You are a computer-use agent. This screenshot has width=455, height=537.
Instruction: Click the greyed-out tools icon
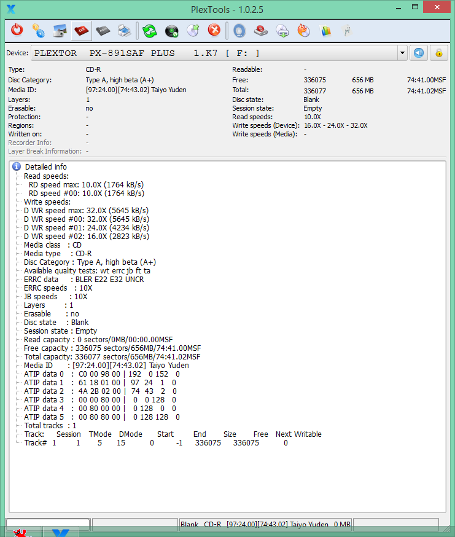point(347,31)
